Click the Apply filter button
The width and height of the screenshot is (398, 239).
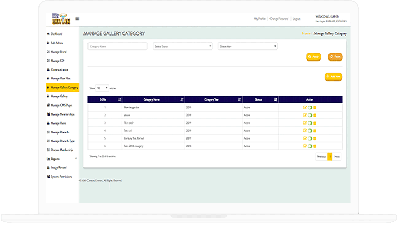pyautogui.click(x=313, y=57)
